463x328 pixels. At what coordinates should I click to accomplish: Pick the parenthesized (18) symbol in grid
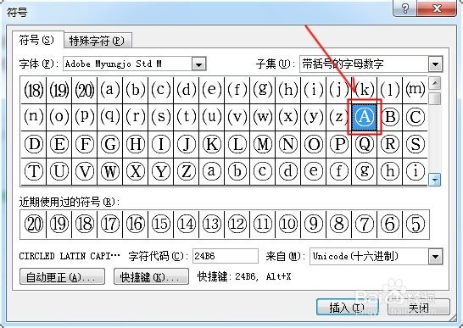(x=34, y=90)
